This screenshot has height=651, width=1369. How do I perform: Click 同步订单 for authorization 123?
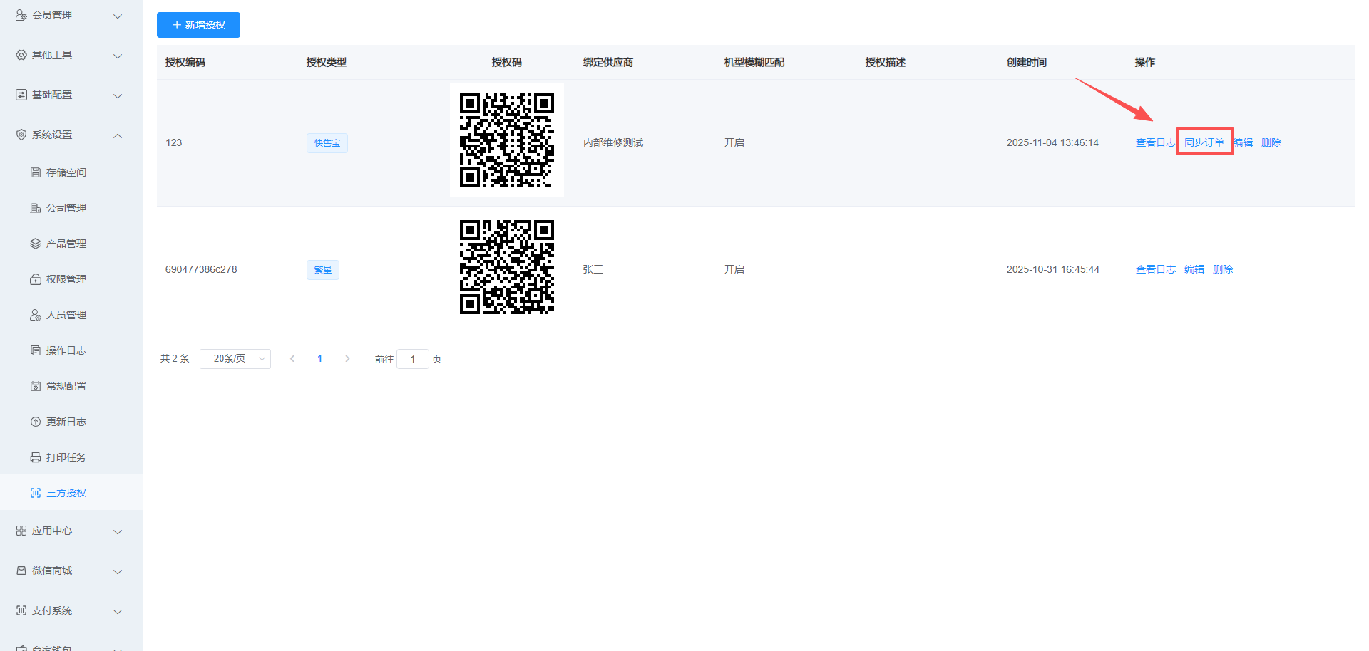[x=1204, y=142]
